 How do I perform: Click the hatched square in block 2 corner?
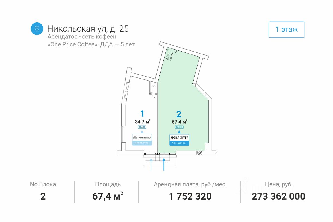[x=200, y=153]
